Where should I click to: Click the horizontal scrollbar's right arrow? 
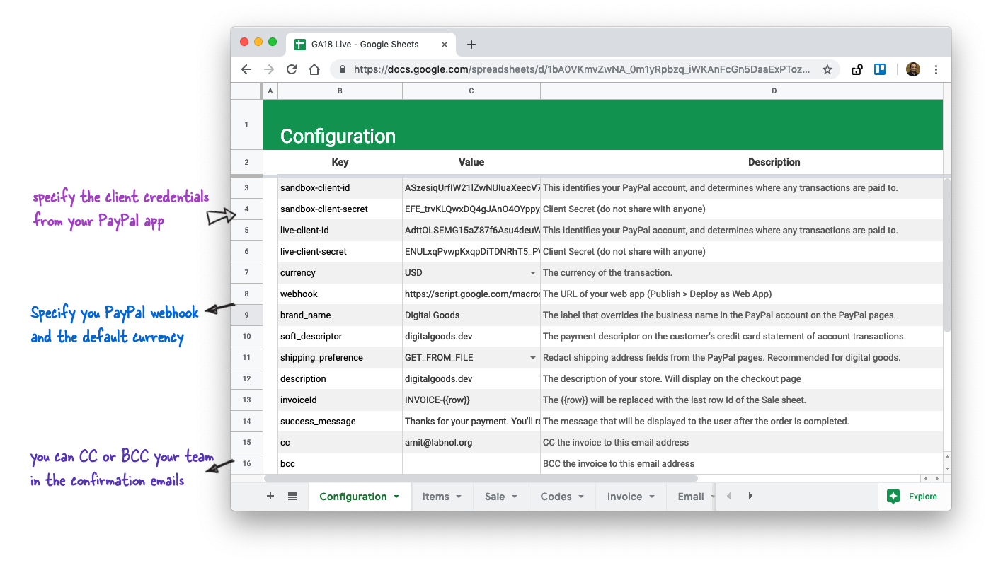pyautogui.click(x=936, y=479)
